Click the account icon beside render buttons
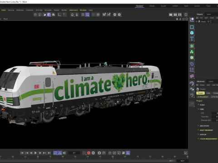The height and width of the screenshot is (163, 218). [x=186, y=14]
